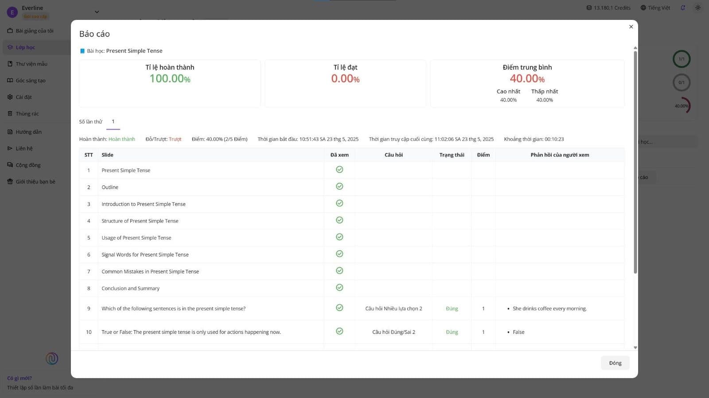This screenshot has height=398, width=709.
Task: Select attempt tab number 1
Action: tap(113, 122)
